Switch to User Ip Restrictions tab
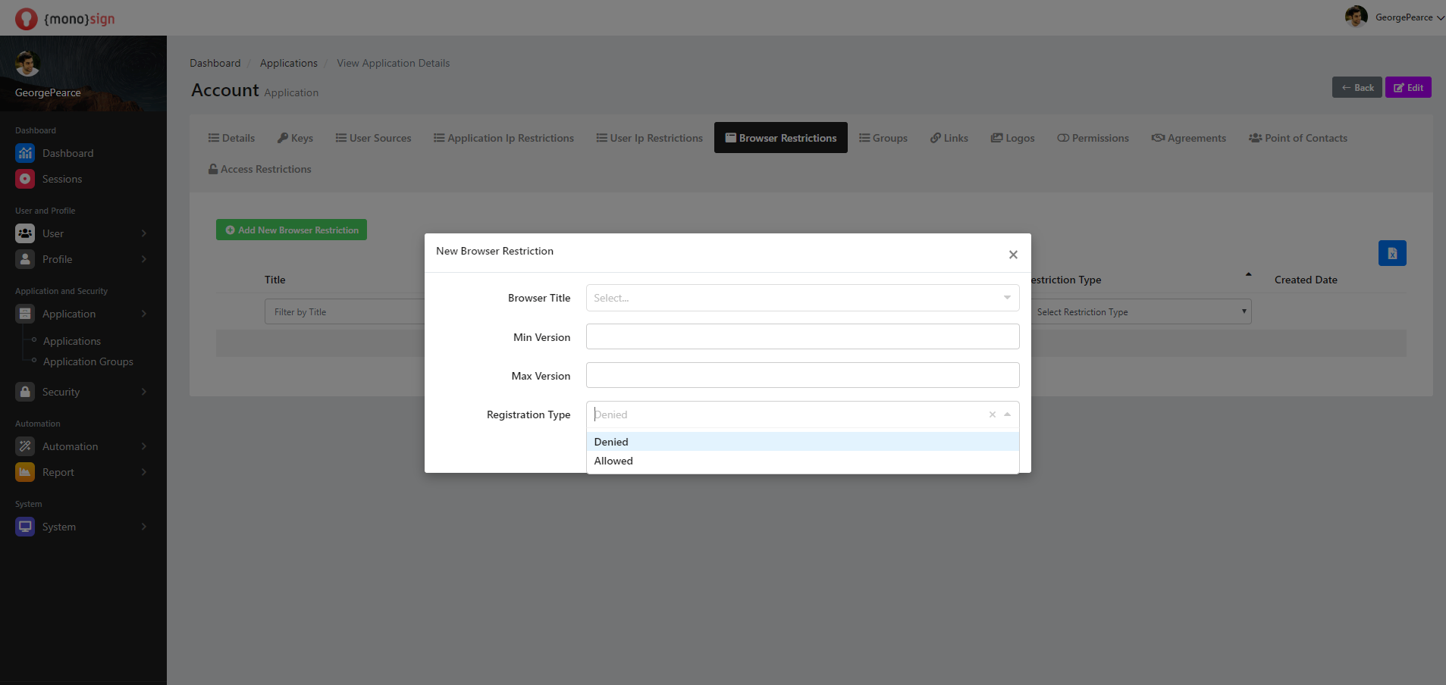The height and width of the screenshot is (685, 1446). pyautogui.click(x=649, y=138)
